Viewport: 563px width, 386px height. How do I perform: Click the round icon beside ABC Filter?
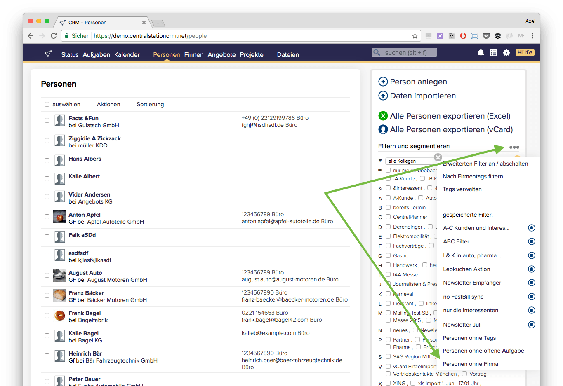tap(532, 241)
